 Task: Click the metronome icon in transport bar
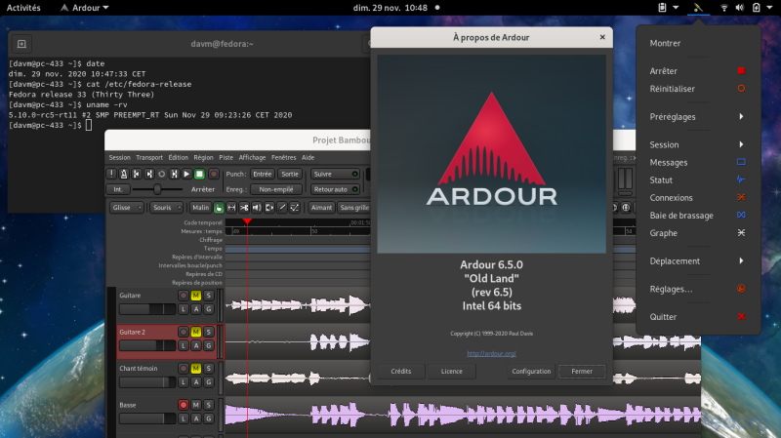[125, 174]
